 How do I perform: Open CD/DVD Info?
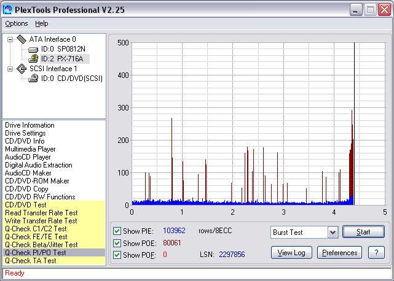pos(25,141)
